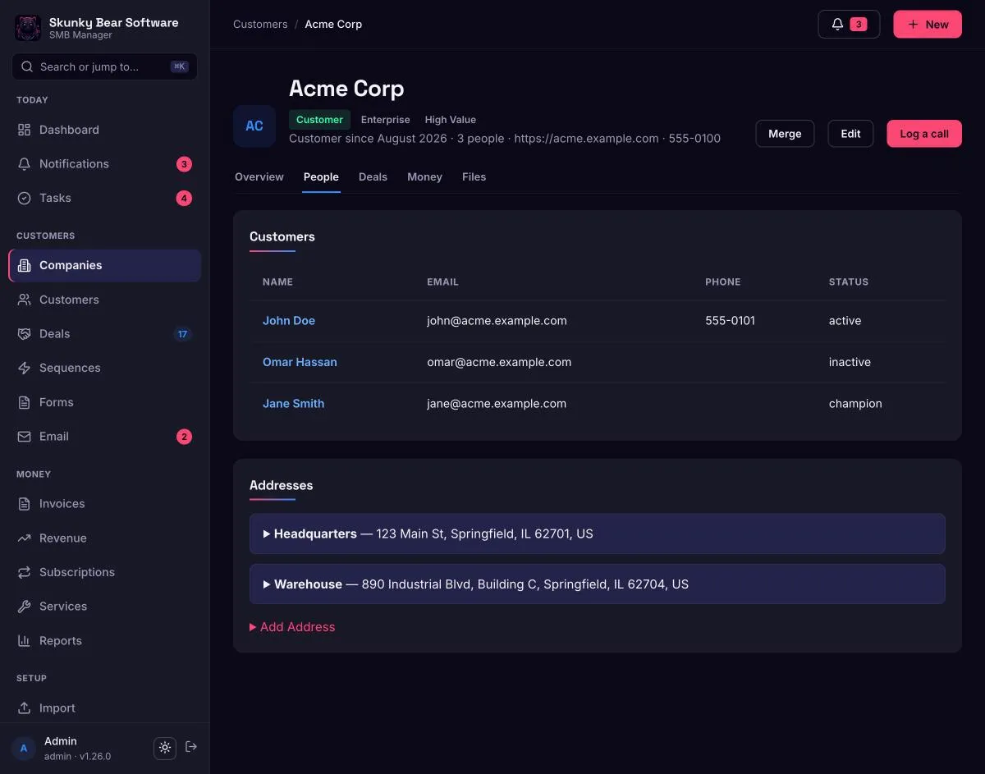This screenshot has height=774, width=985.
Task: Click phone number 555-0101
Action: tap(731, 321)
